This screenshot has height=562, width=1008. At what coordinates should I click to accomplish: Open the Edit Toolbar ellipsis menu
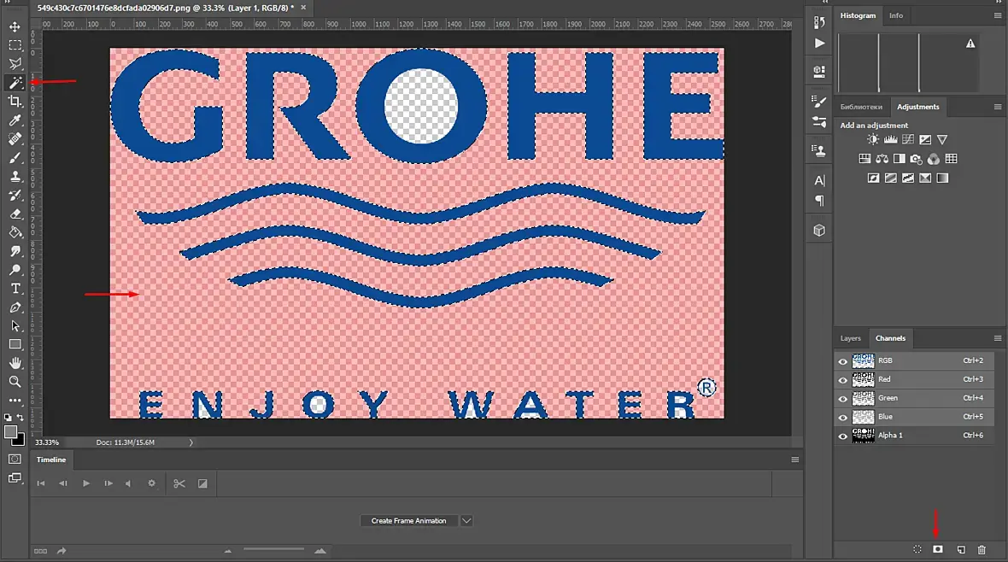[x=15, y=400]
